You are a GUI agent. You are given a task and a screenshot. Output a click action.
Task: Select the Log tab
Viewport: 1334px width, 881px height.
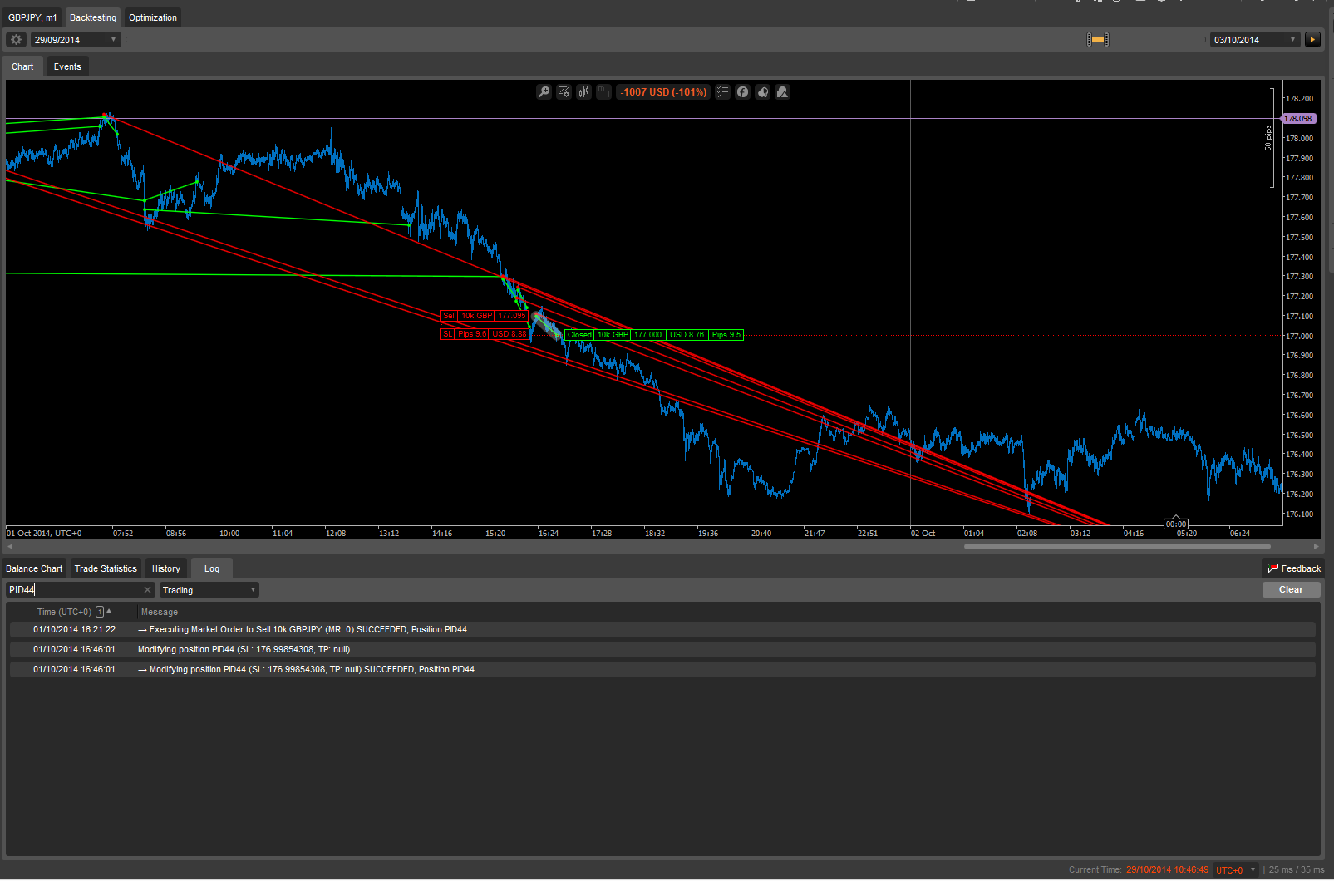coord(212,568)
